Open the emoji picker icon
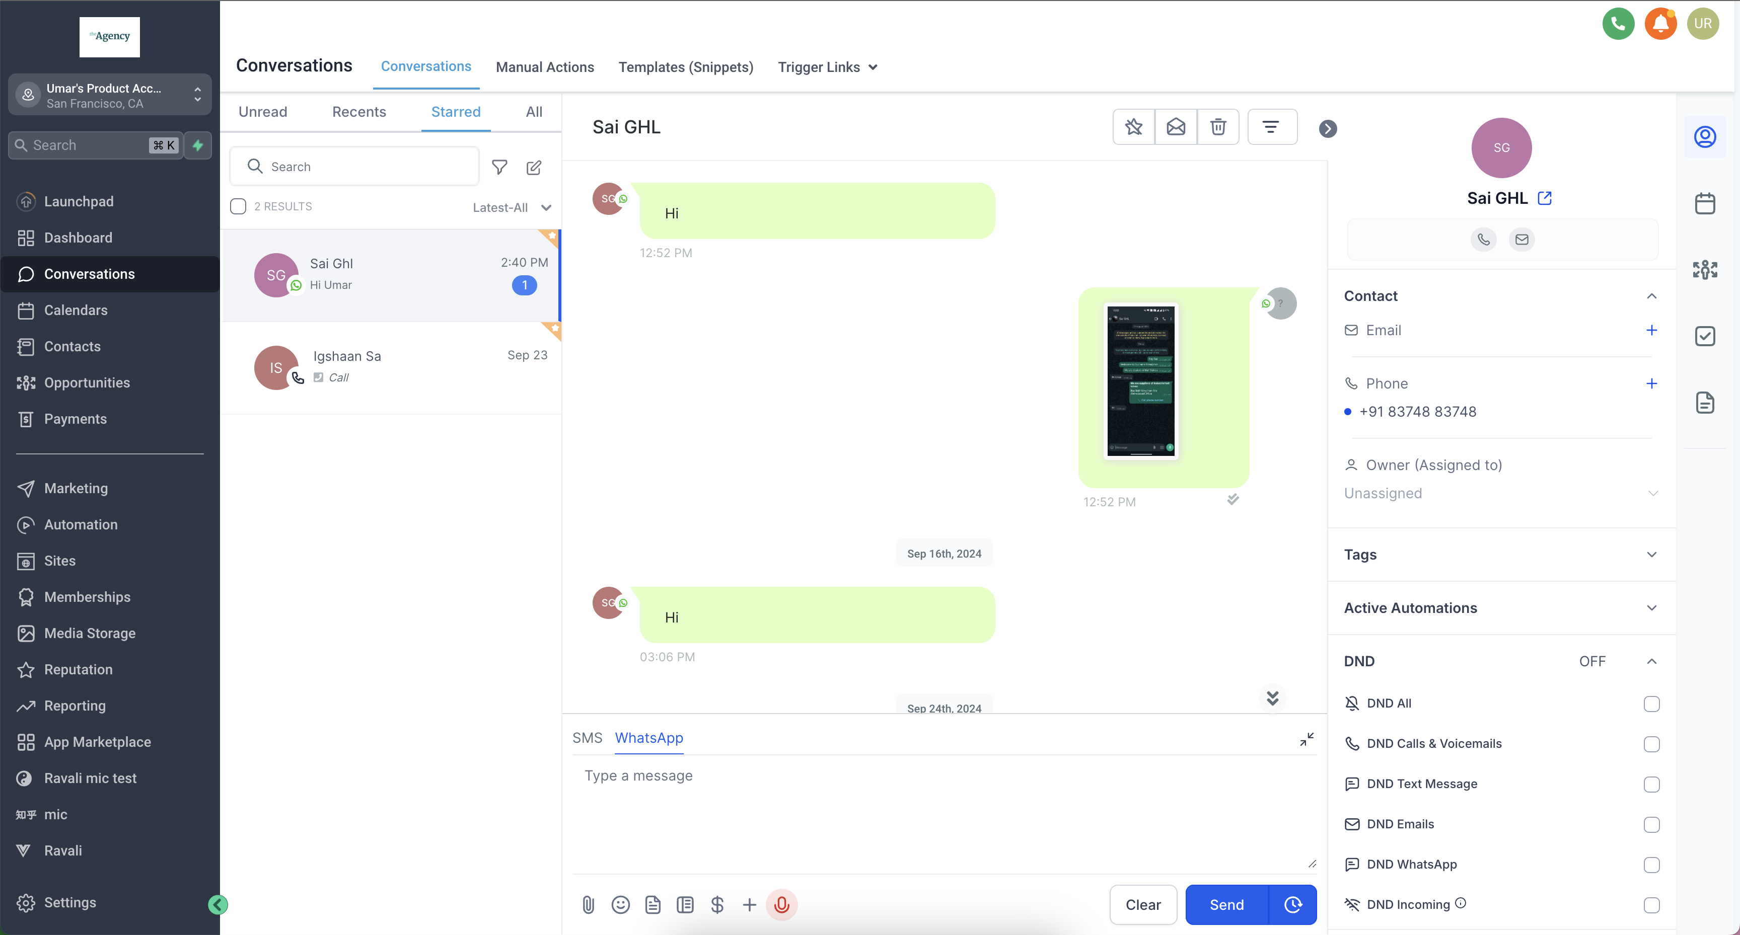 (x=620, y=905)
